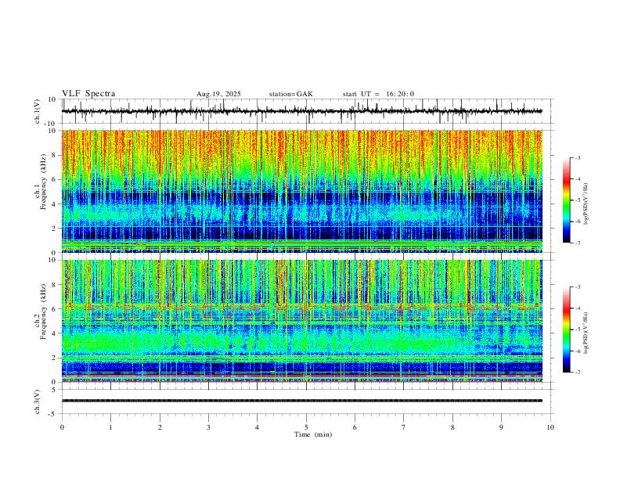Image resolution: width=620 pixels, height=479 pixels.
Task: Click the 'ch.1(V)' waveform axis label
Action: (x=38, y=111)
